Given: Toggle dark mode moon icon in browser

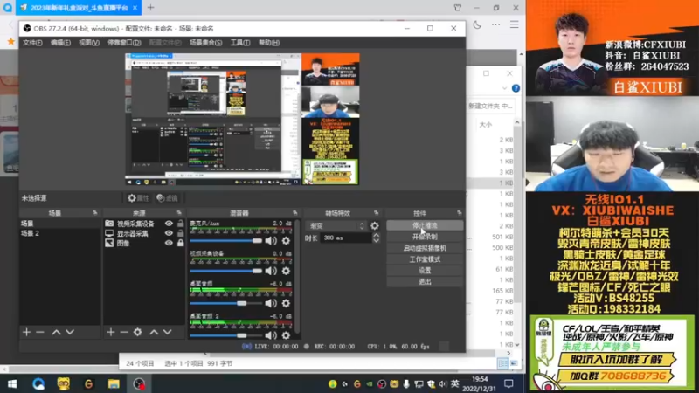Looking at the screenshot, I should [x=477, y=24].
